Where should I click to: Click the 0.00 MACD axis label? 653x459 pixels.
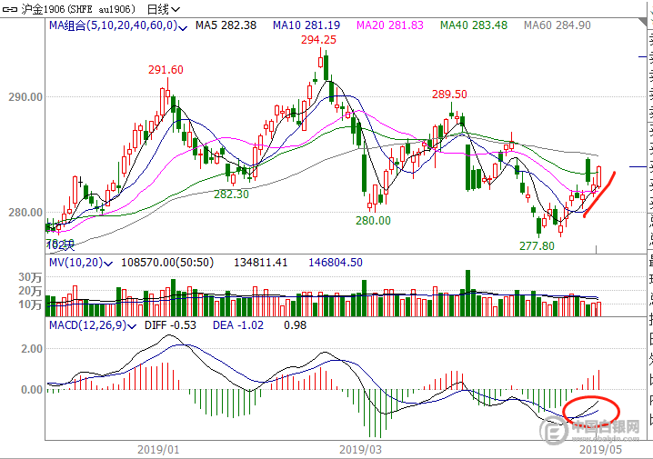[x=32, y=390]
